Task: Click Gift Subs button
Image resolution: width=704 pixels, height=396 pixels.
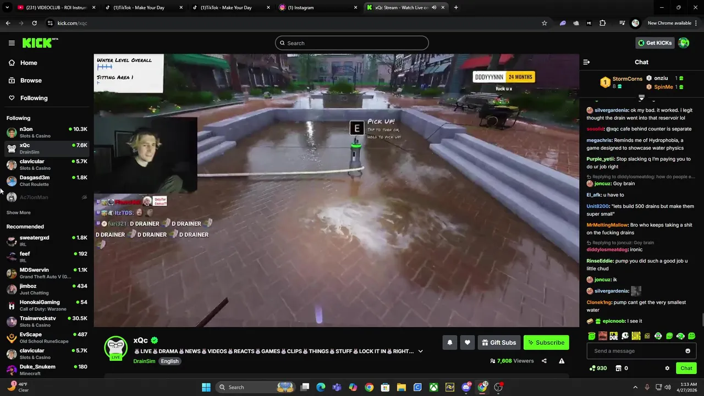Action: 499,343
